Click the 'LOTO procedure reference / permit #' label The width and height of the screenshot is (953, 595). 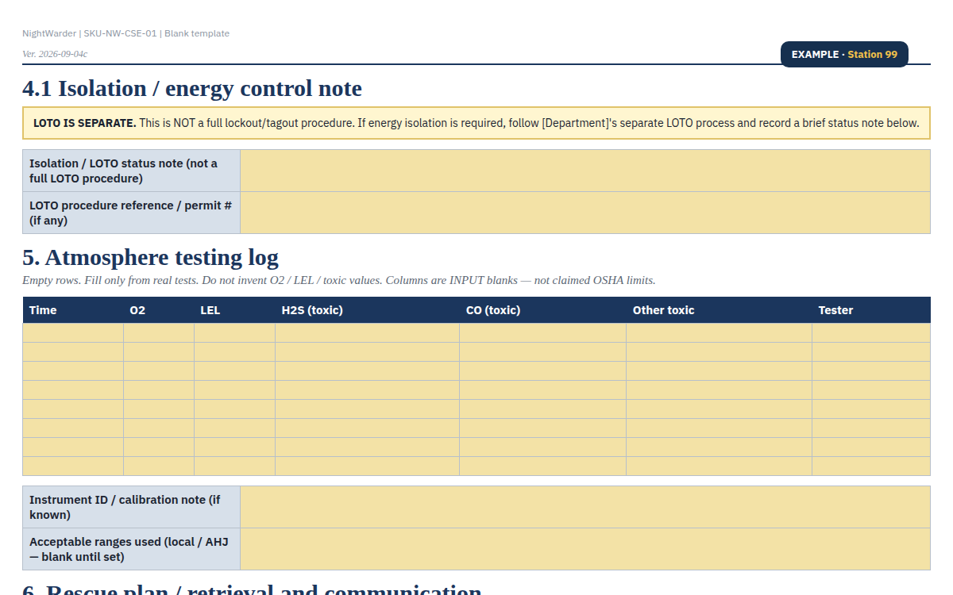coord(132,213)
